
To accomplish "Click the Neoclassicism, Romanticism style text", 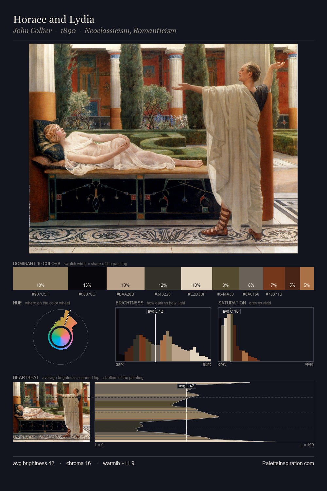I will pos(130,31).
